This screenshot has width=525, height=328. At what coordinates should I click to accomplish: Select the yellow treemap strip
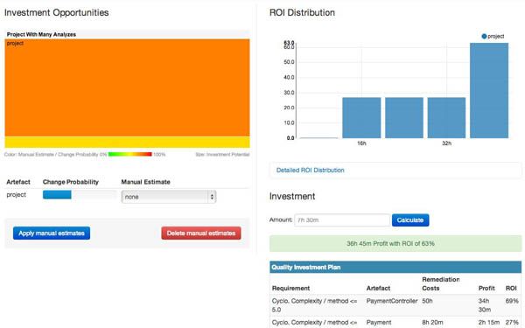(x=127, y=142)
